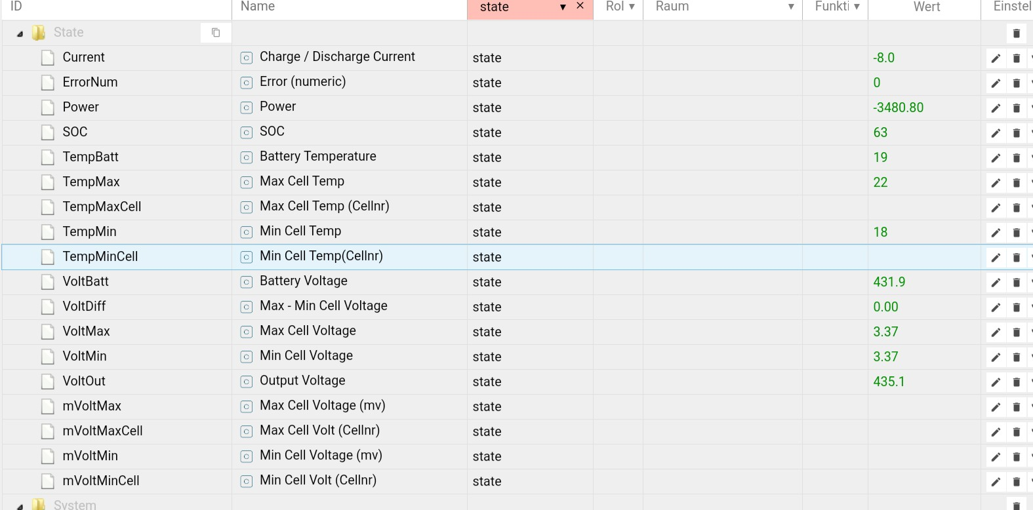Click the trash icon in the SOC row
Viewport: 1033px width, 510px height.
(x=1017, y=133)
